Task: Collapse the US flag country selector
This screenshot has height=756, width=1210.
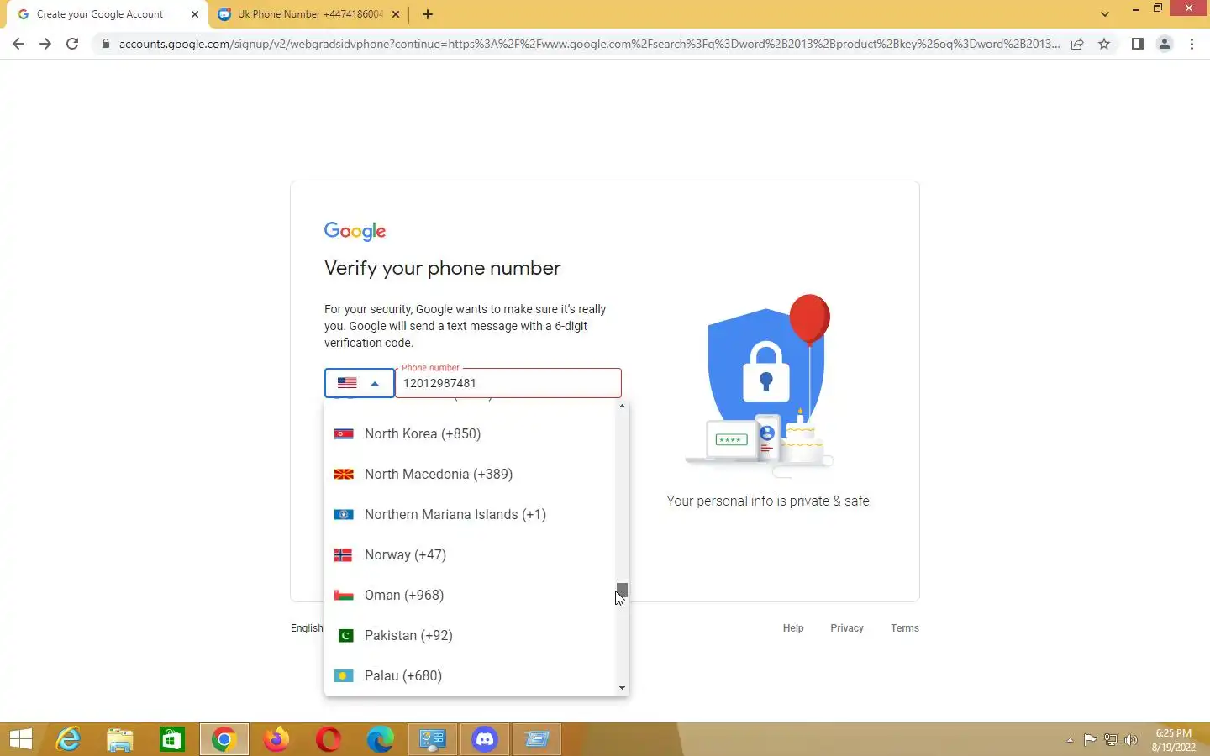Action: 360,383
